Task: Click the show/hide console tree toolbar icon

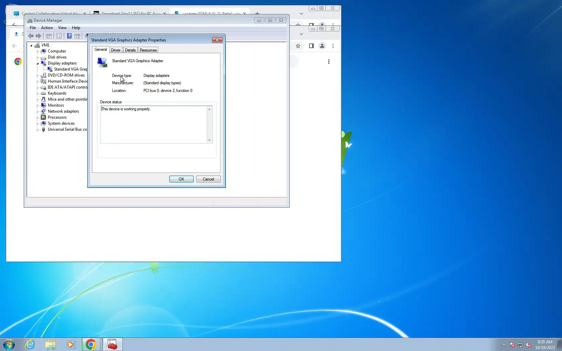Action: (49, 36)
